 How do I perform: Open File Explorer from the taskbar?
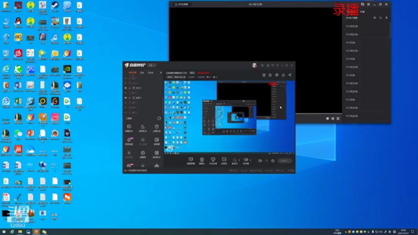[20, 232]
